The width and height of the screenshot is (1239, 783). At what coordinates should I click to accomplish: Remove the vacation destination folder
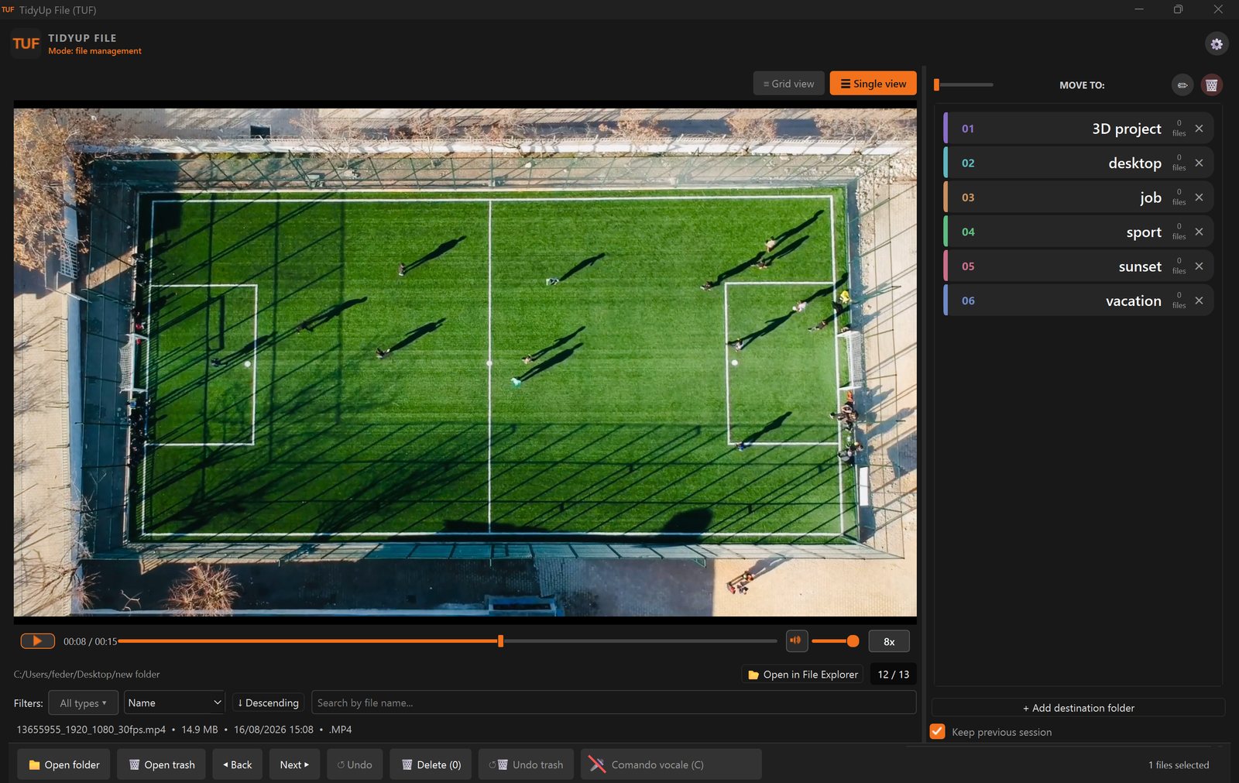pos(1199,300)
